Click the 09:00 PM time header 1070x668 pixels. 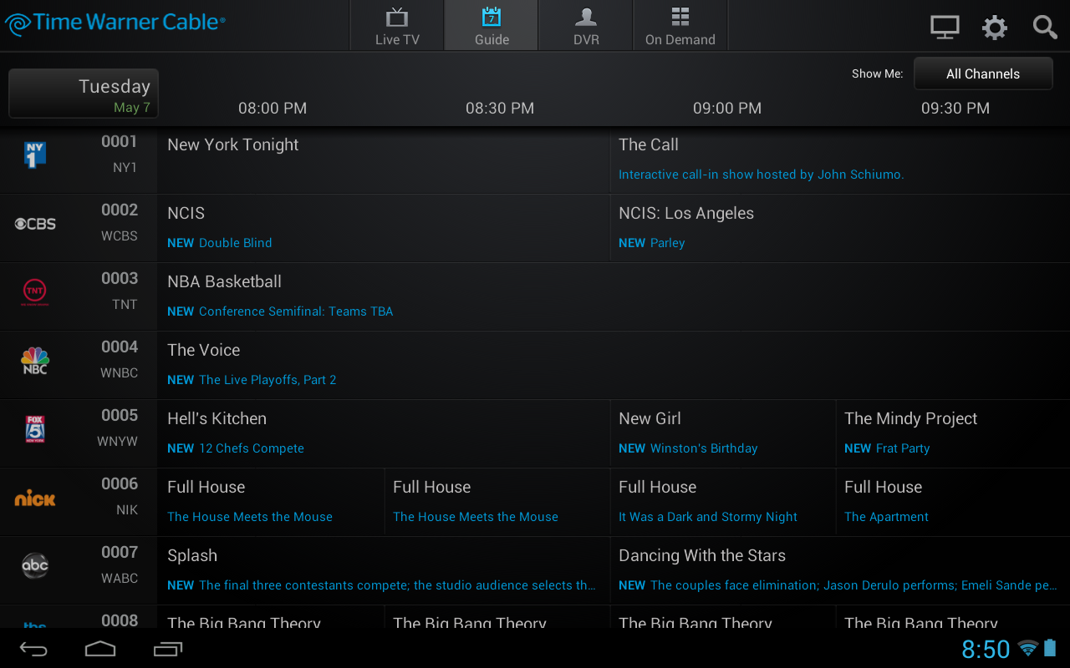[727, 109]
